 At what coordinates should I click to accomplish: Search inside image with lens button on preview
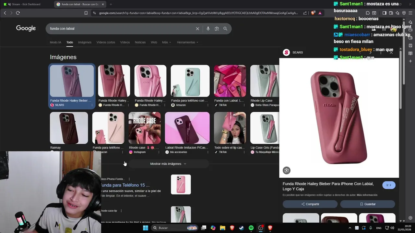pyautogui.click(x=286, y=171)
